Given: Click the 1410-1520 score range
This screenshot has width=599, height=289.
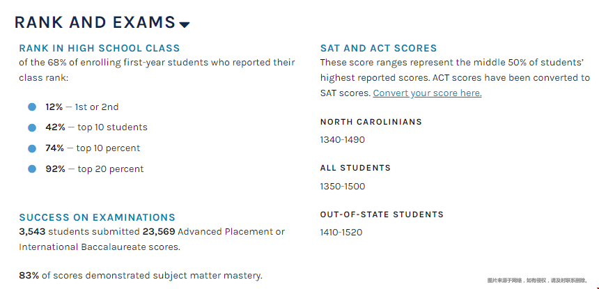Looking at the screenshot, I should pos(341,232).
